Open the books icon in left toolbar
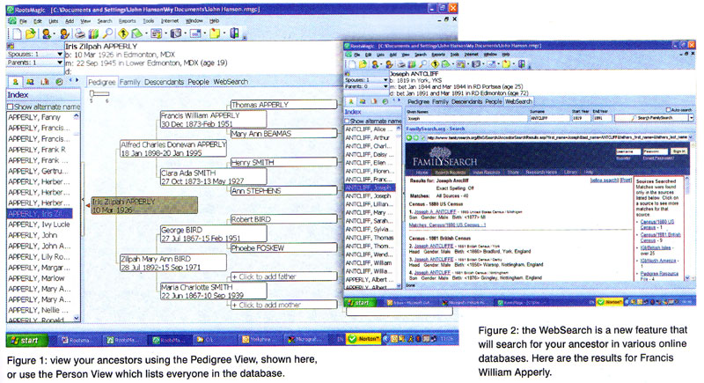The height and width of the screenshot is (383, 704). (93, 33)
